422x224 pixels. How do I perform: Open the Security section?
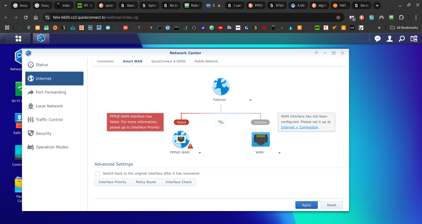click(x=44, y=133)
